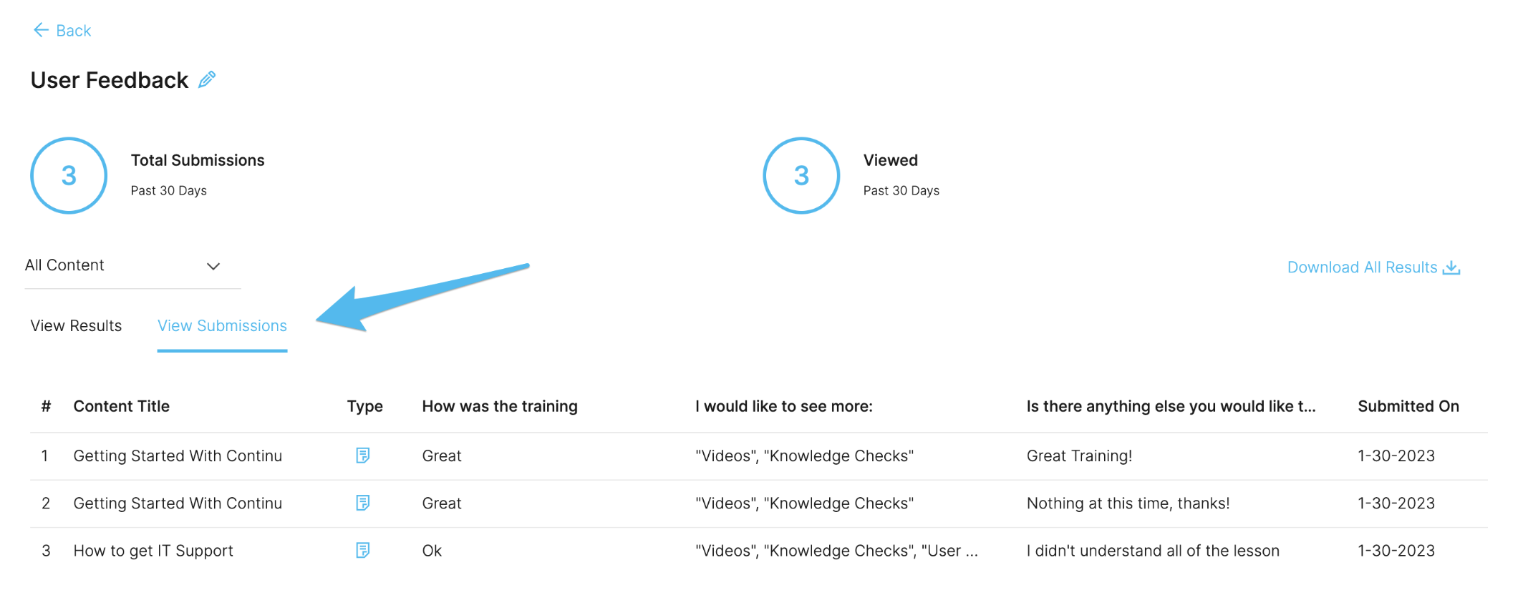
Task: Switch to View Results tab
Action: pos(76,325)
